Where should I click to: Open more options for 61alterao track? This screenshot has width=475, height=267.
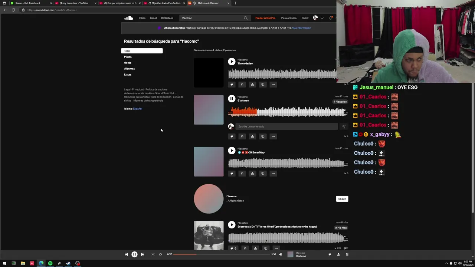point(273,136)
